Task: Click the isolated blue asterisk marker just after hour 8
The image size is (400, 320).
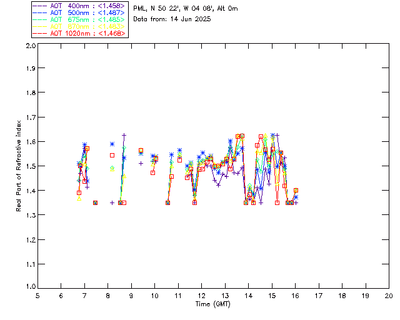Action: pyautogui.click(x=112, y=144)
